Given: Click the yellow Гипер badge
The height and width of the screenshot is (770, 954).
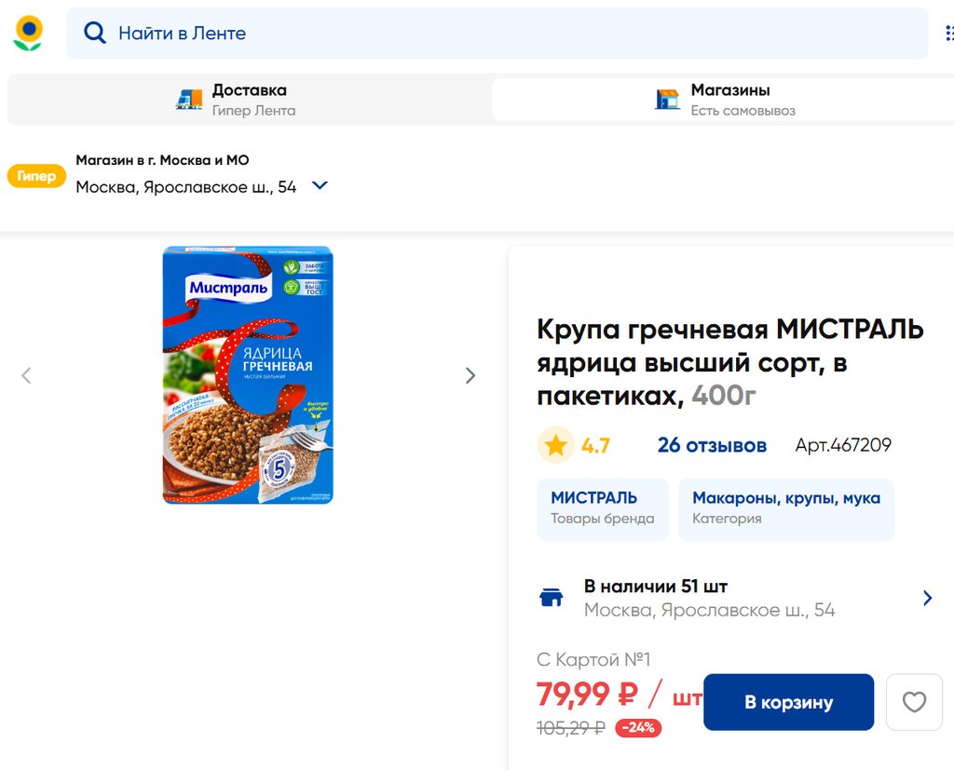Looking at the screenshot, I should pyautogui.click(x=36, y=176).
